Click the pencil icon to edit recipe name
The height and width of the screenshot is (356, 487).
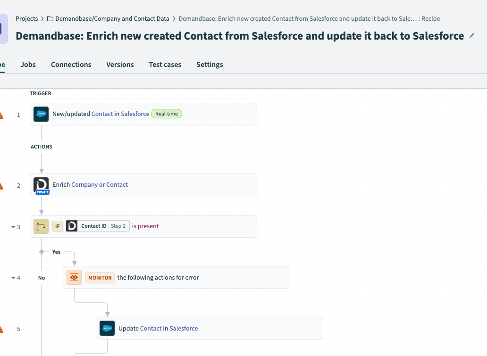[472, 36]
